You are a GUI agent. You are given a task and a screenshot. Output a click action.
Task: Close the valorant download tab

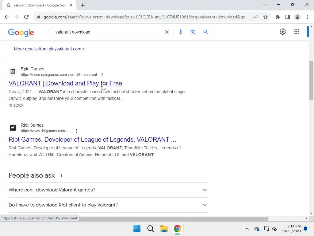(x=71, y=6)
